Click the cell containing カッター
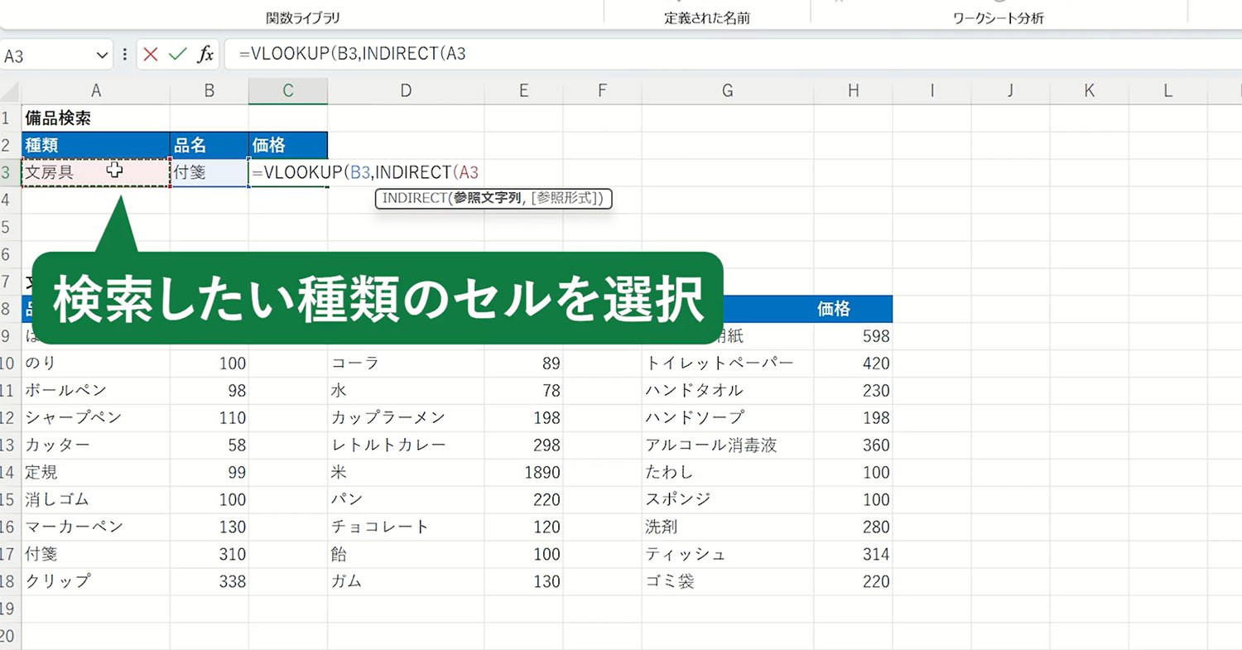 96,445
